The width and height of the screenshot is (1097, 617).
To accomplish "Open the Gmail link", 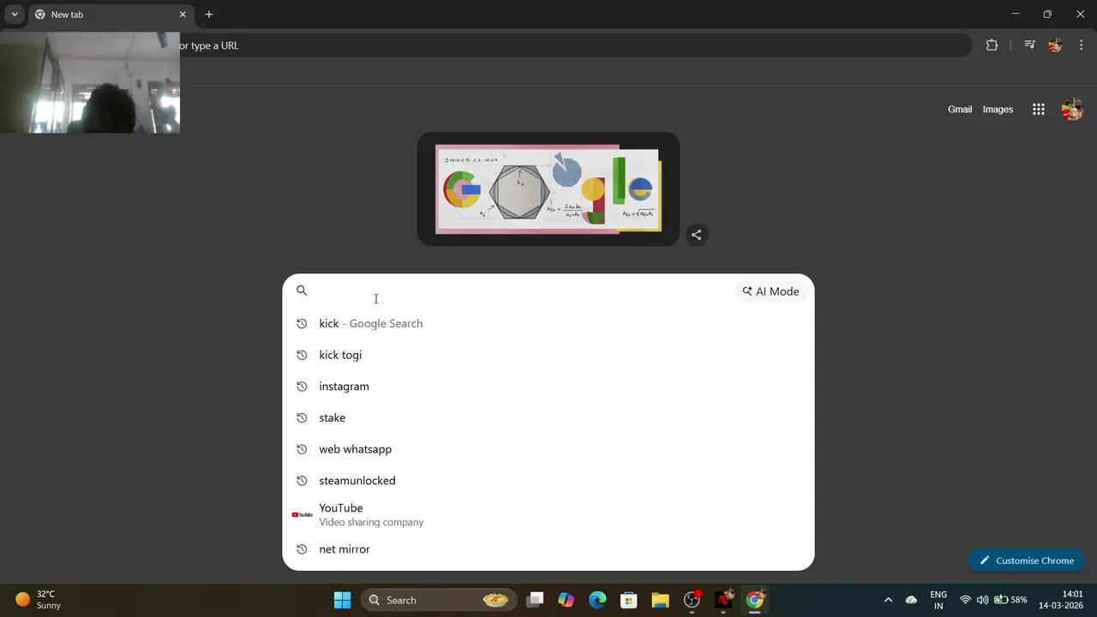I will (x=960, y=110).
